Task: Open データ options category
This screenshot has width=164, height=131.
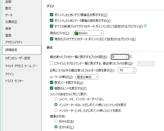Action: tap(9, 15)
